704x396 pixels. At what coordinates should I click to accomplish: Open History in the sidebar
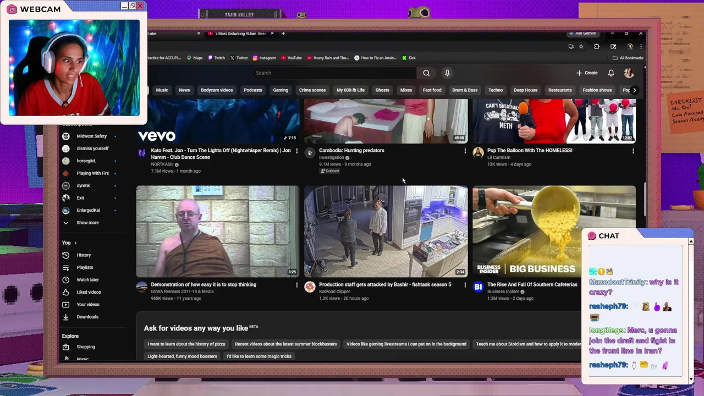point(84,255)
